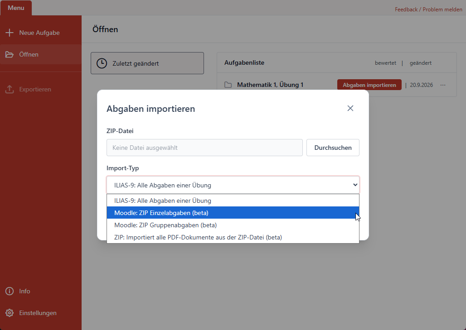Click the Durchsuchen button

pos(333,148)
